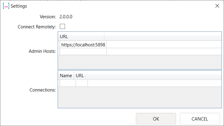Close the Settings dialog window

pos(217,6)
